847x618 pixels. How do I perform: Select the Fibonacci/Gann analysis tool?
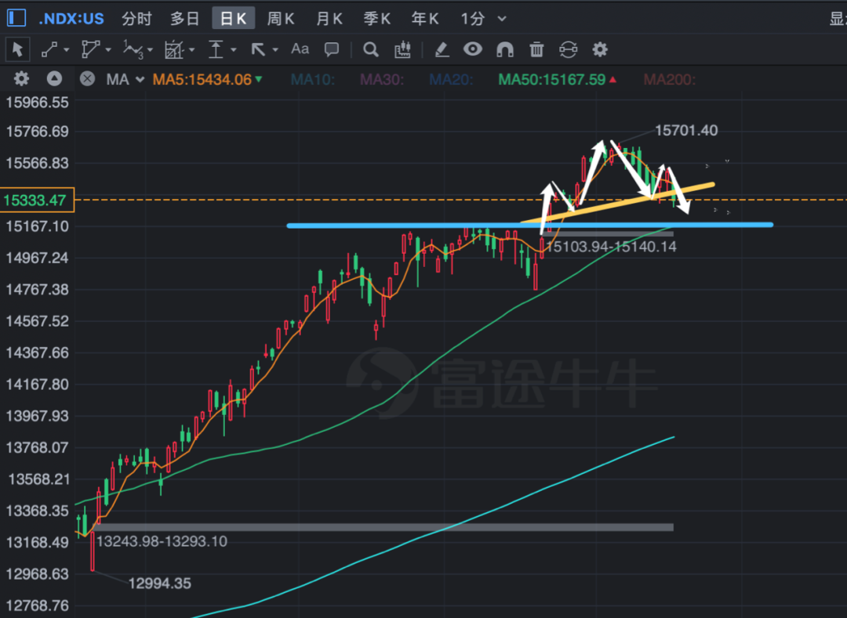[174, 49]
